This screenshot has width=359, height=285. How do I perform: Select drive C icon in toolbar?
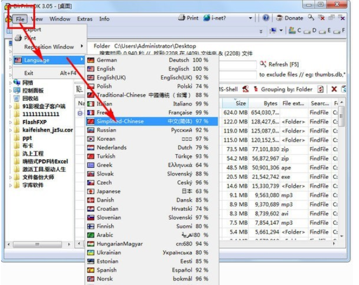[293, 31]
